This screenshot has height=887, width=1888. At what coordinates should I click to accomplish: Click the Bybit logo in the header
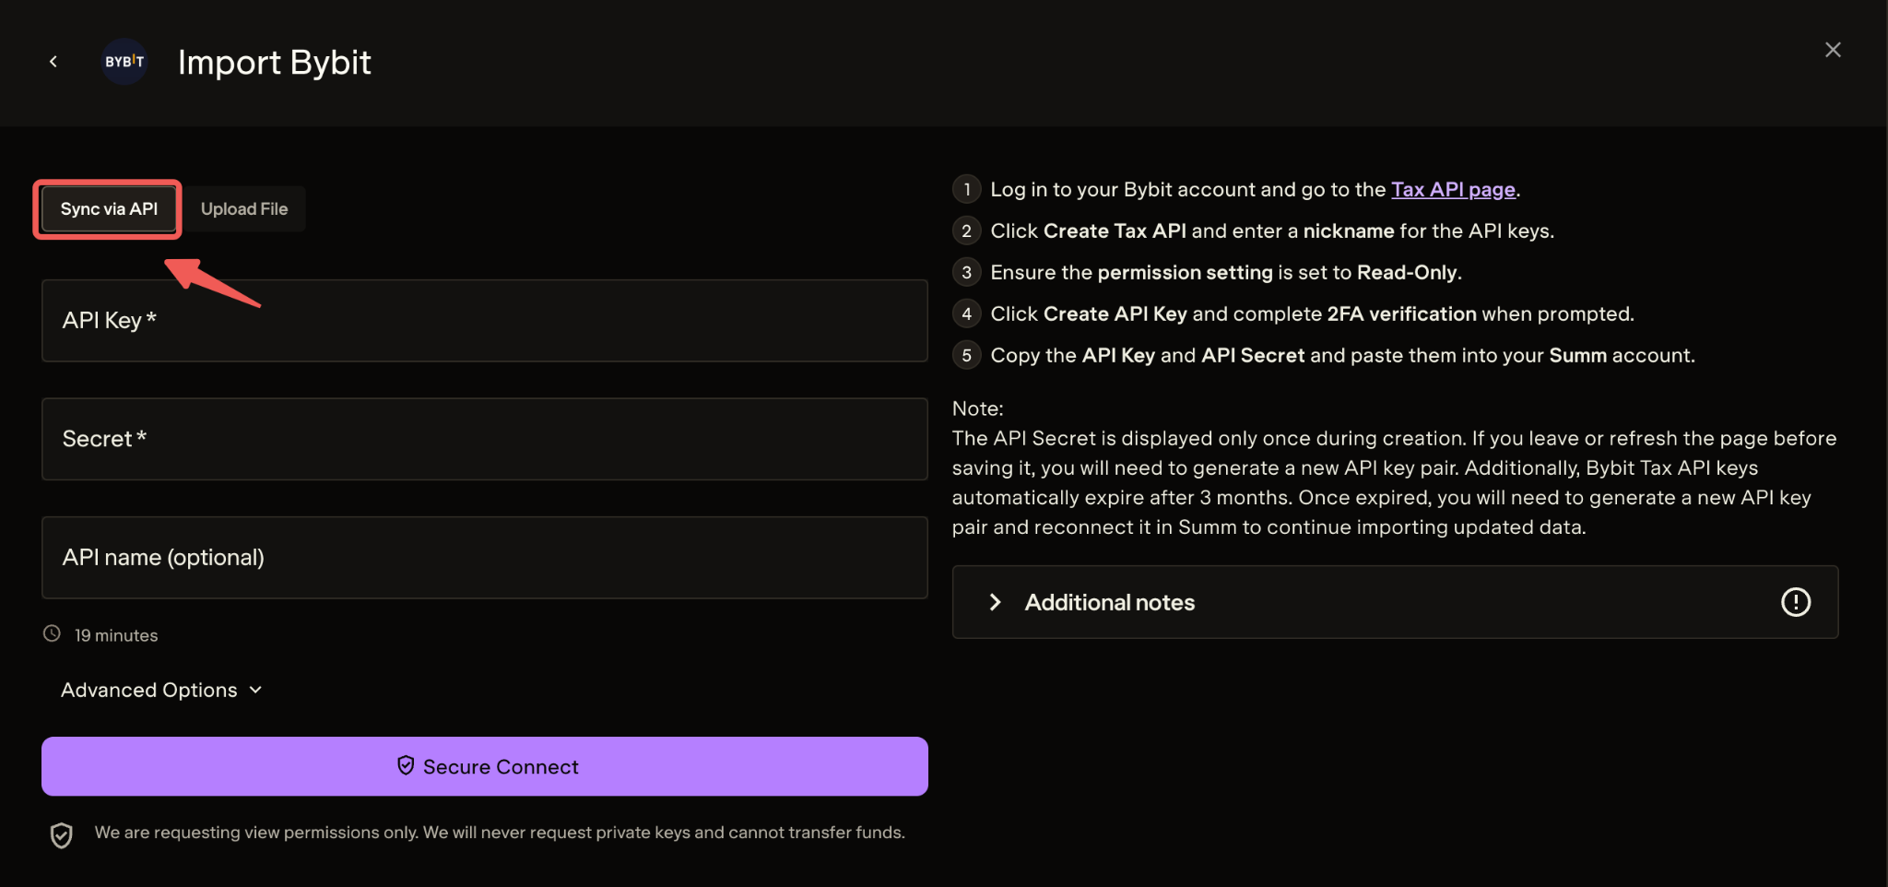124,62
